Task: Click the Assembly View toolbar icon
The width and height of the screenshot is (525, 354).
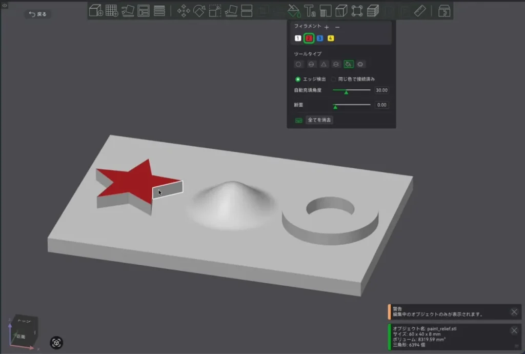Action: (x=444, y=11)
